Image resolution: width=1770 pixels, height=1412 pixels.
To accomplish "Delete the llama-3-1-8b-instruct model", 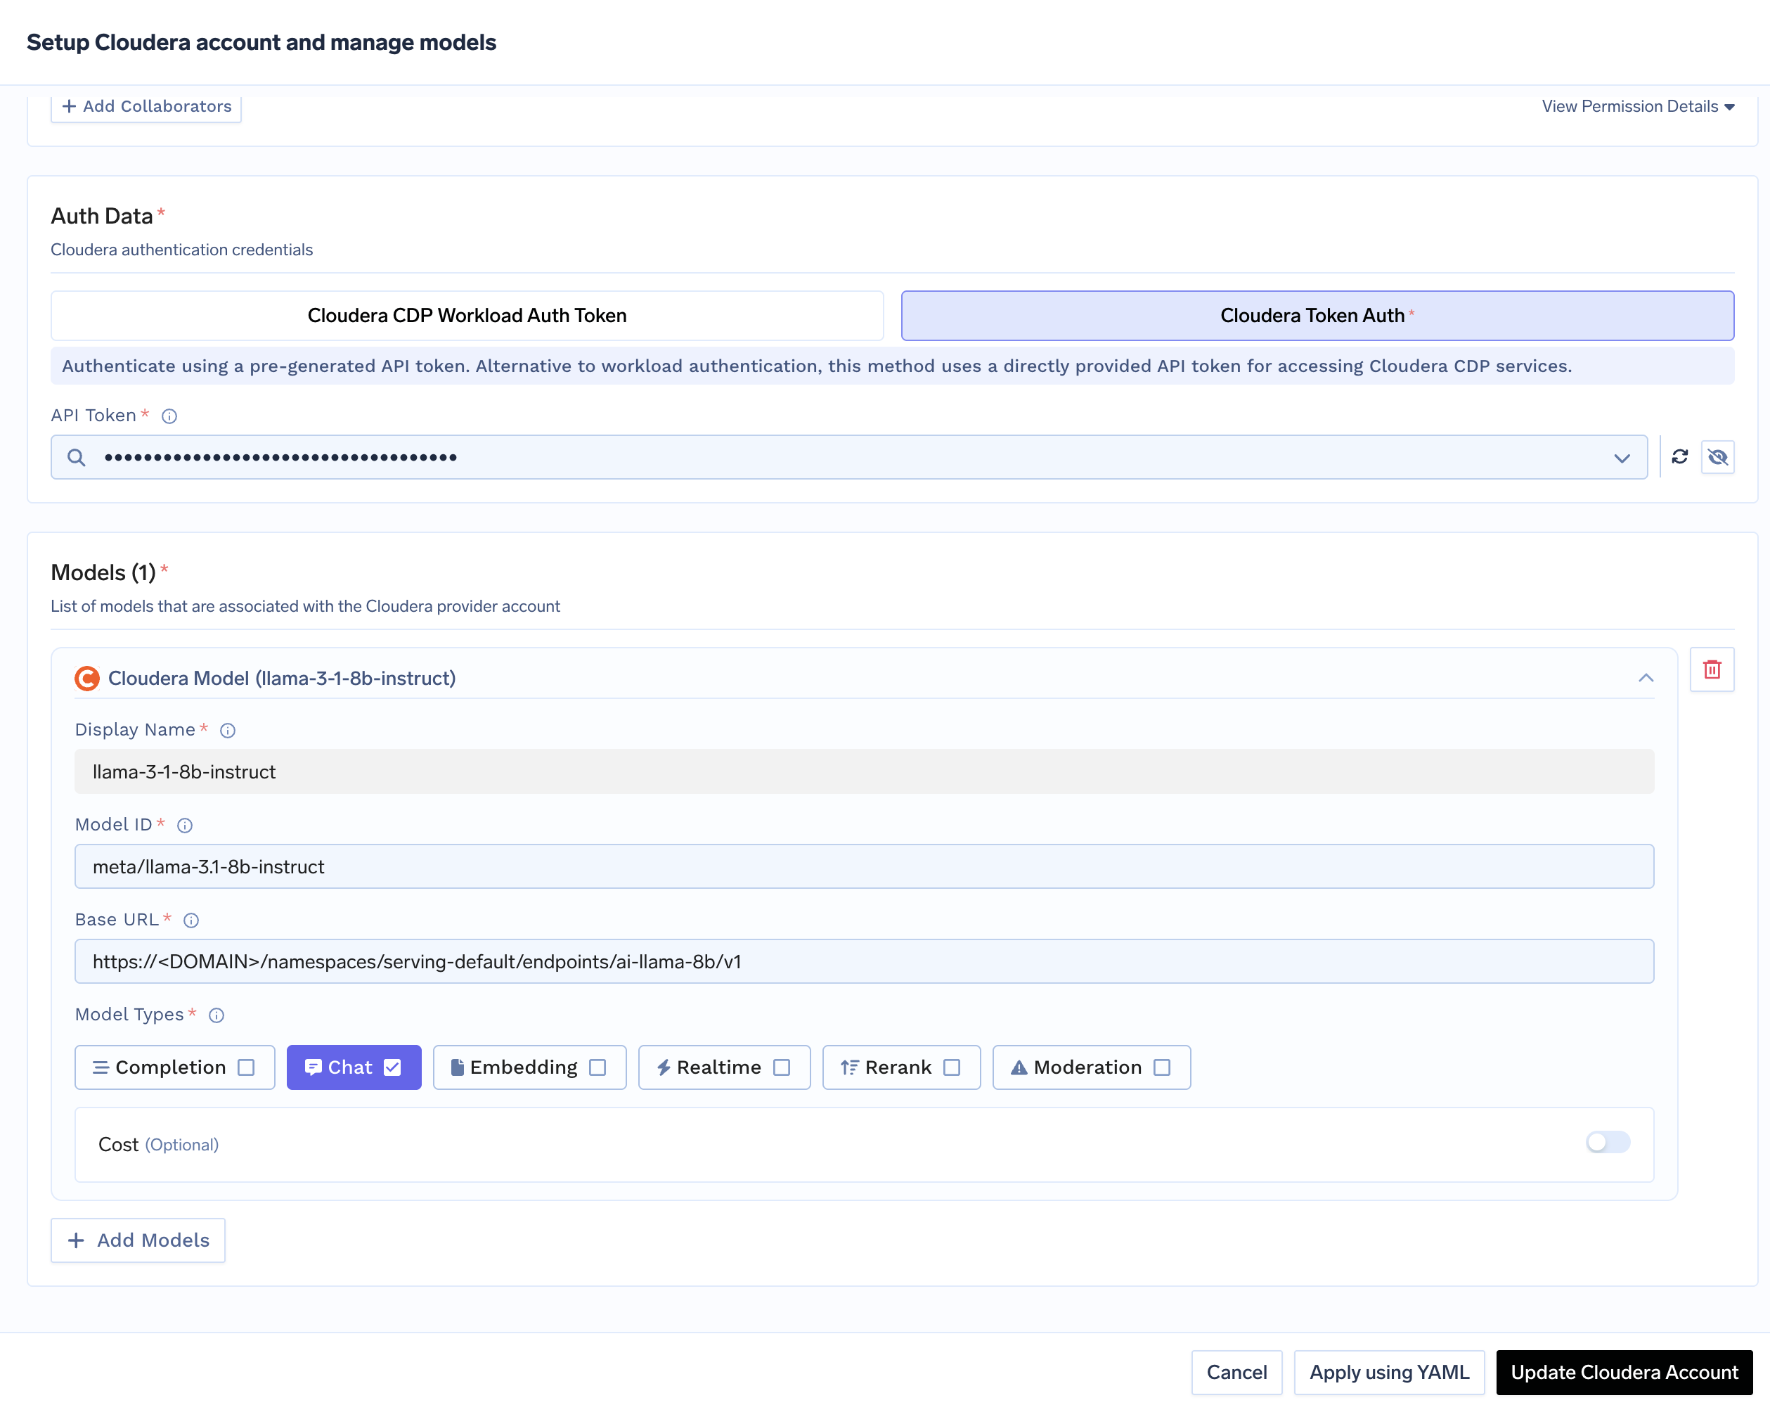I will click(1712, 669).
